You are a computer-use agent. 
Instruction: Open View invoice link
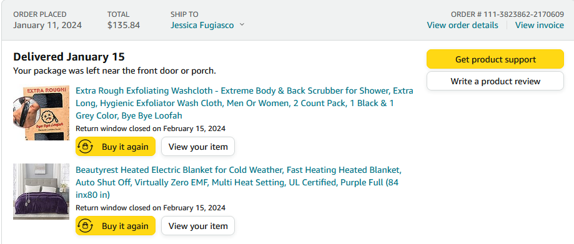540,25
